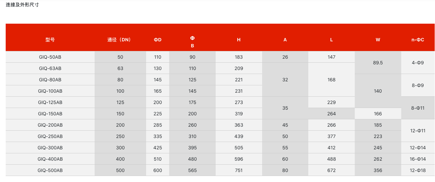The width and height of the screenshot is (435, 182).
Task: Select the GIQ-125AB row label
Action: [50, 102]
